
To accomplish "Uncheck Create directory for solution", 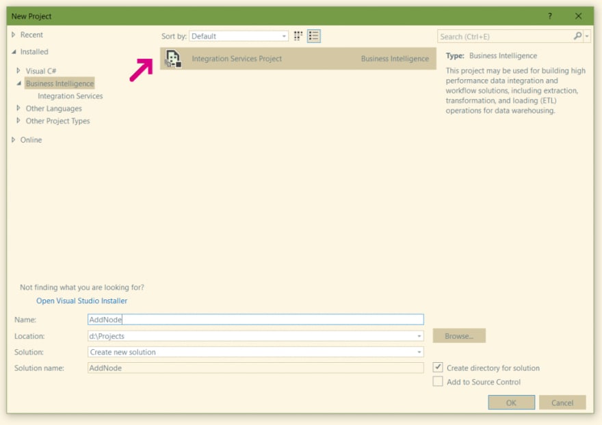I will [x=438, y=367].
